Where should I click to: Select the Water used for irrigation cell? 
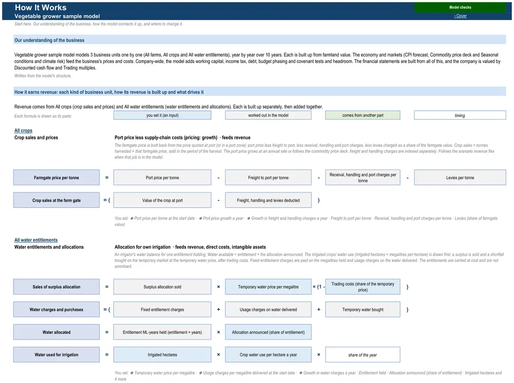(x=57, y=355)
